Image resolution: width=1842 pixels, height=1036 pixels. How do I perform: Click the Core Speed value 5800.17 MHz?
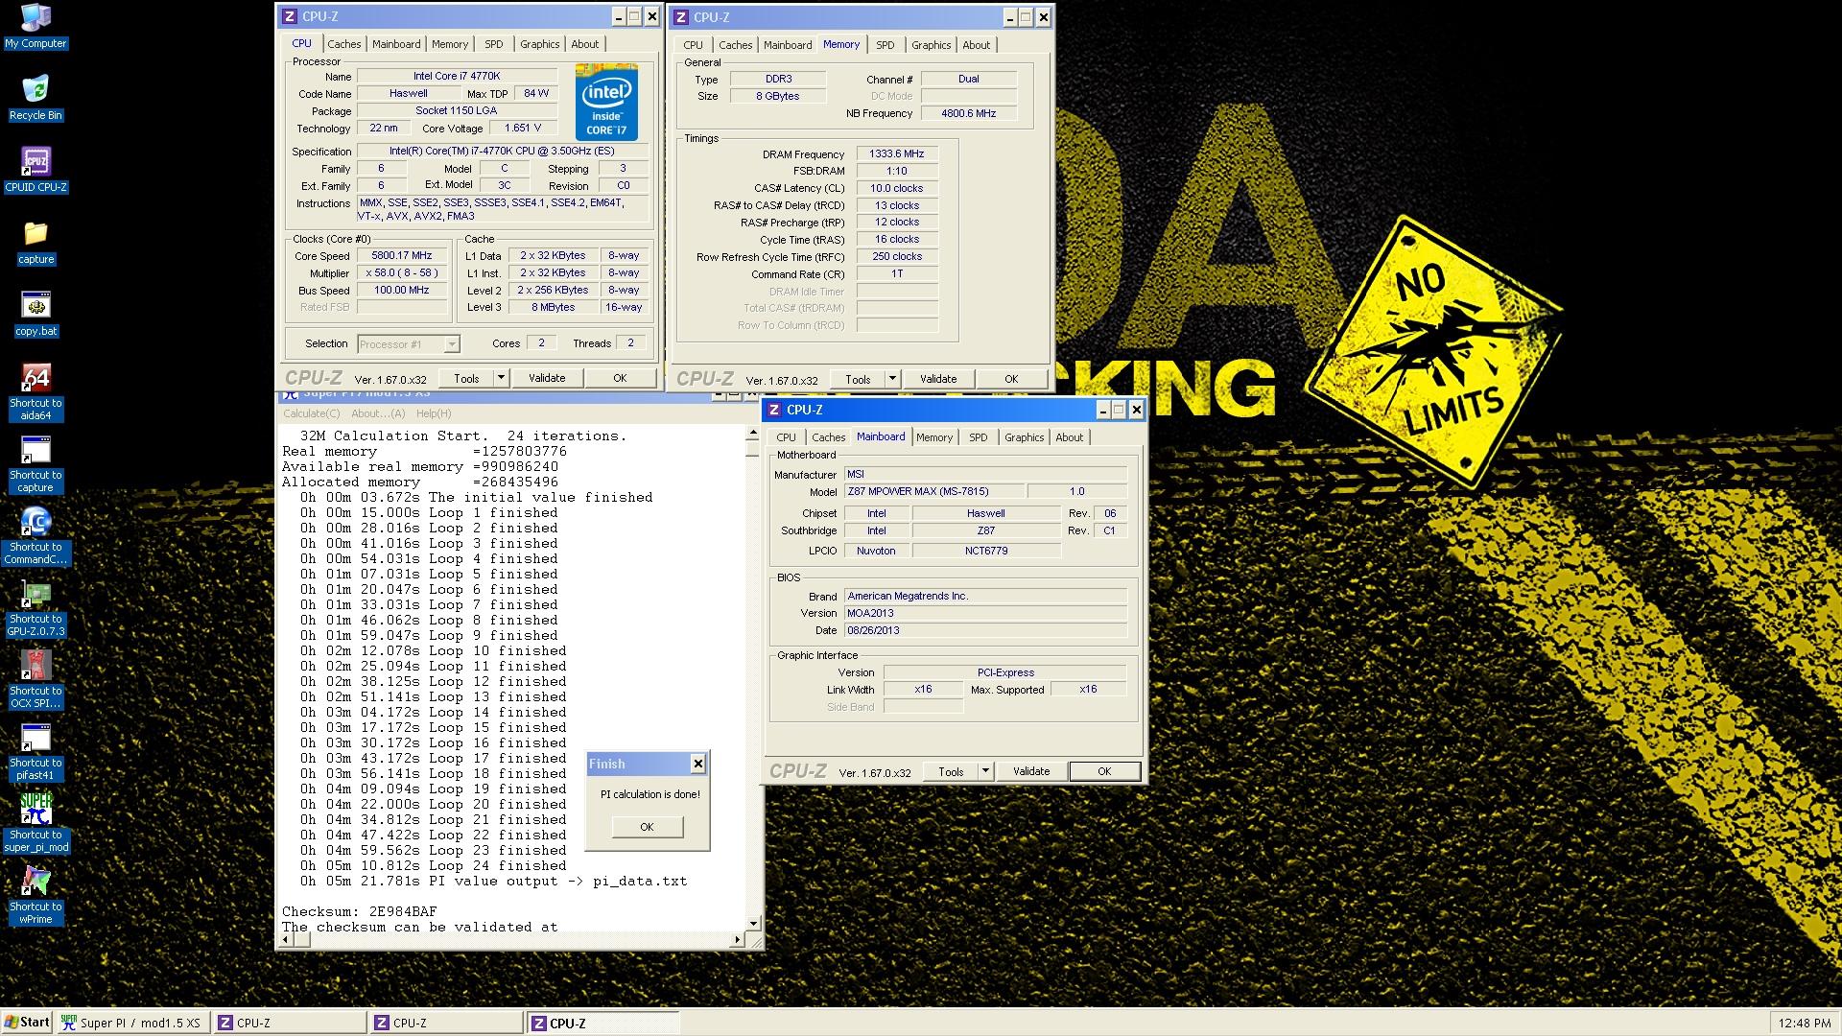coord(403,256)
